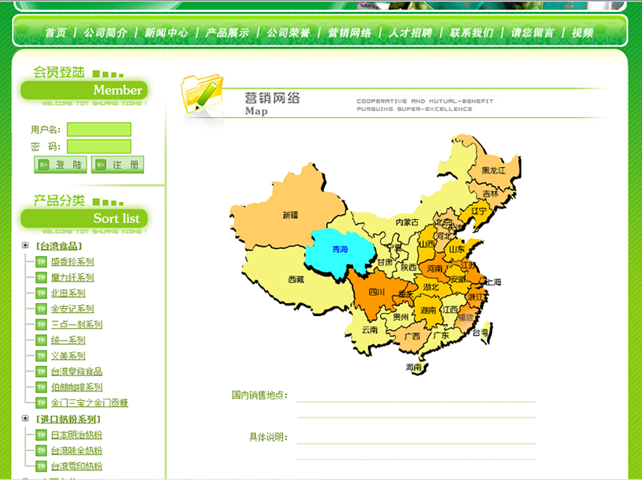The height and width of the screenshot is (480, 642).
Task: Focus the 密码 password input box
Action: 99,147
